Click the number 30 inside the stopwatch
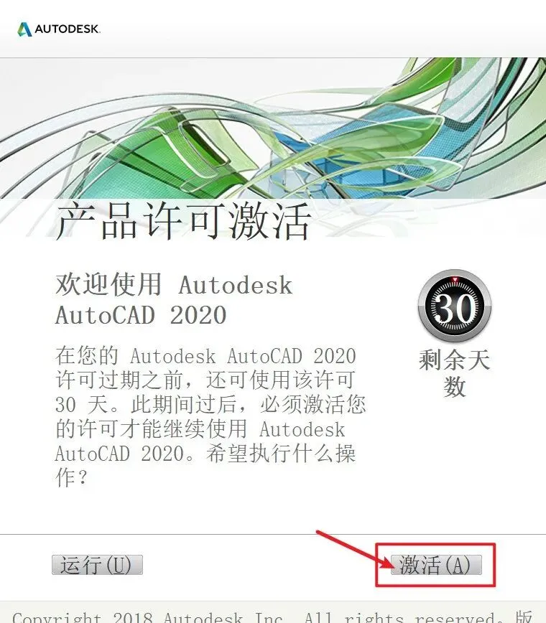Viewport: 546px width, 623px height. point(455,308)
